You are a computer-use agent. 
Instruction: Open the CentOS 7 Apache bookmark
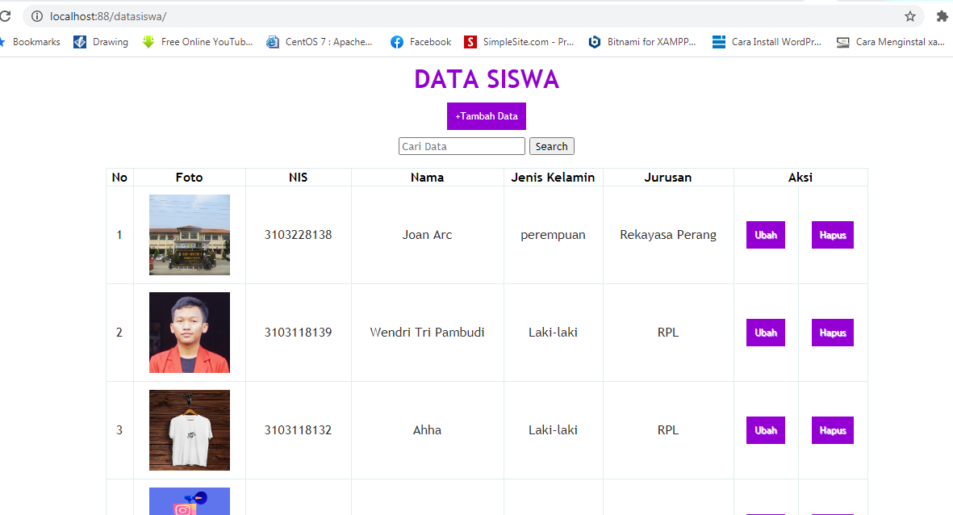320,42
